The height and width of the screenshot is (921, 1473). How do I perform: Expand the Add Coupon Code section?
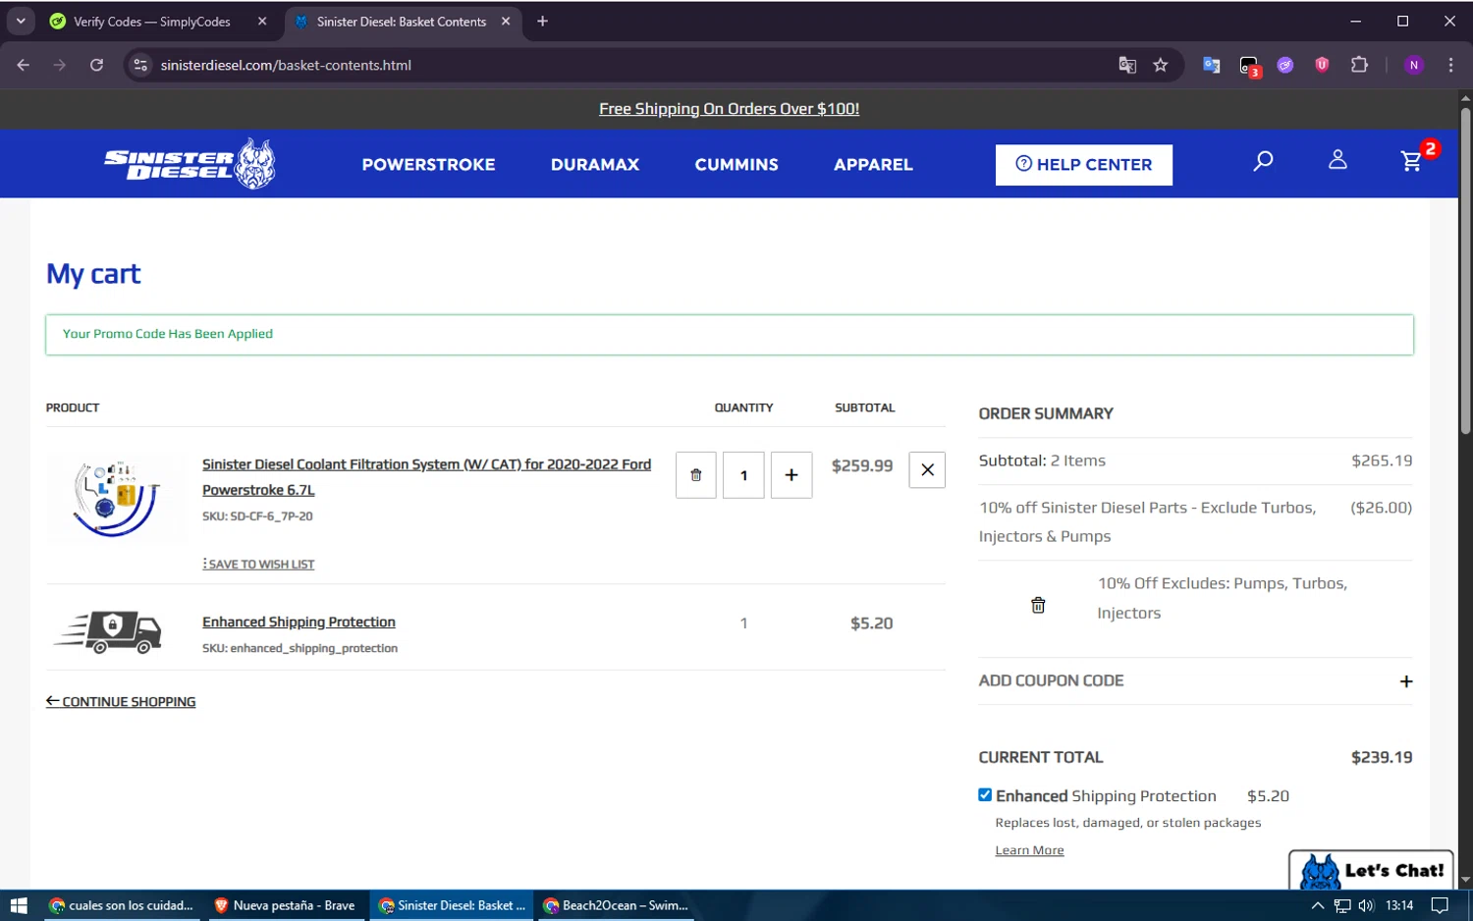1195,681
